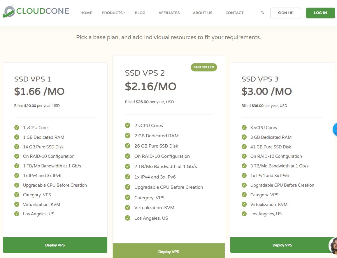Go to the Home page
Viewport: 337px width, 258px height.
86,13
